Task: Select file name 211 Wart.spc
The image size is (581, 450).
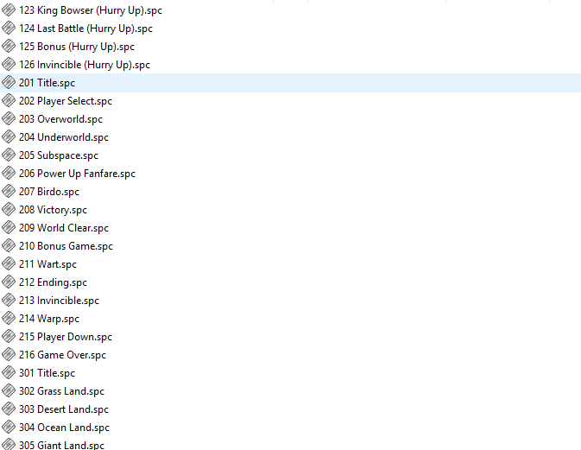Action: coord(47,264)
